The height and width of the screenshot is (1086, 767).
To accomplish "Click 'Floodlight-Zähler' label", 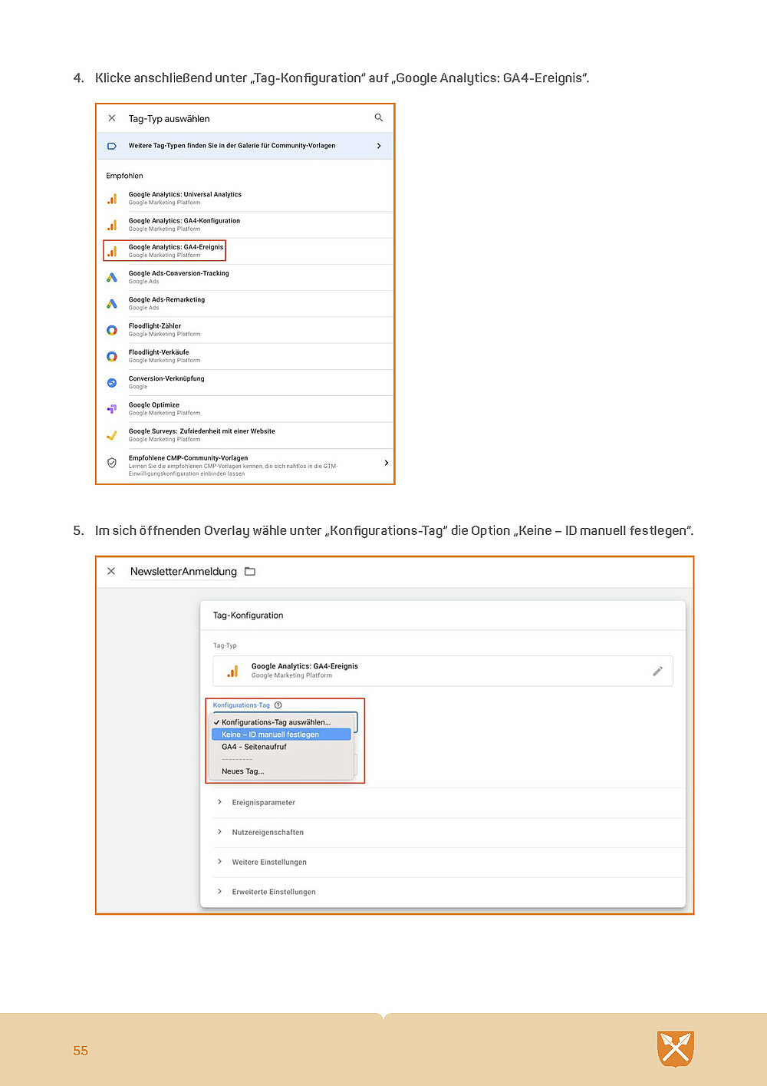I will click(x=155, y=326).
